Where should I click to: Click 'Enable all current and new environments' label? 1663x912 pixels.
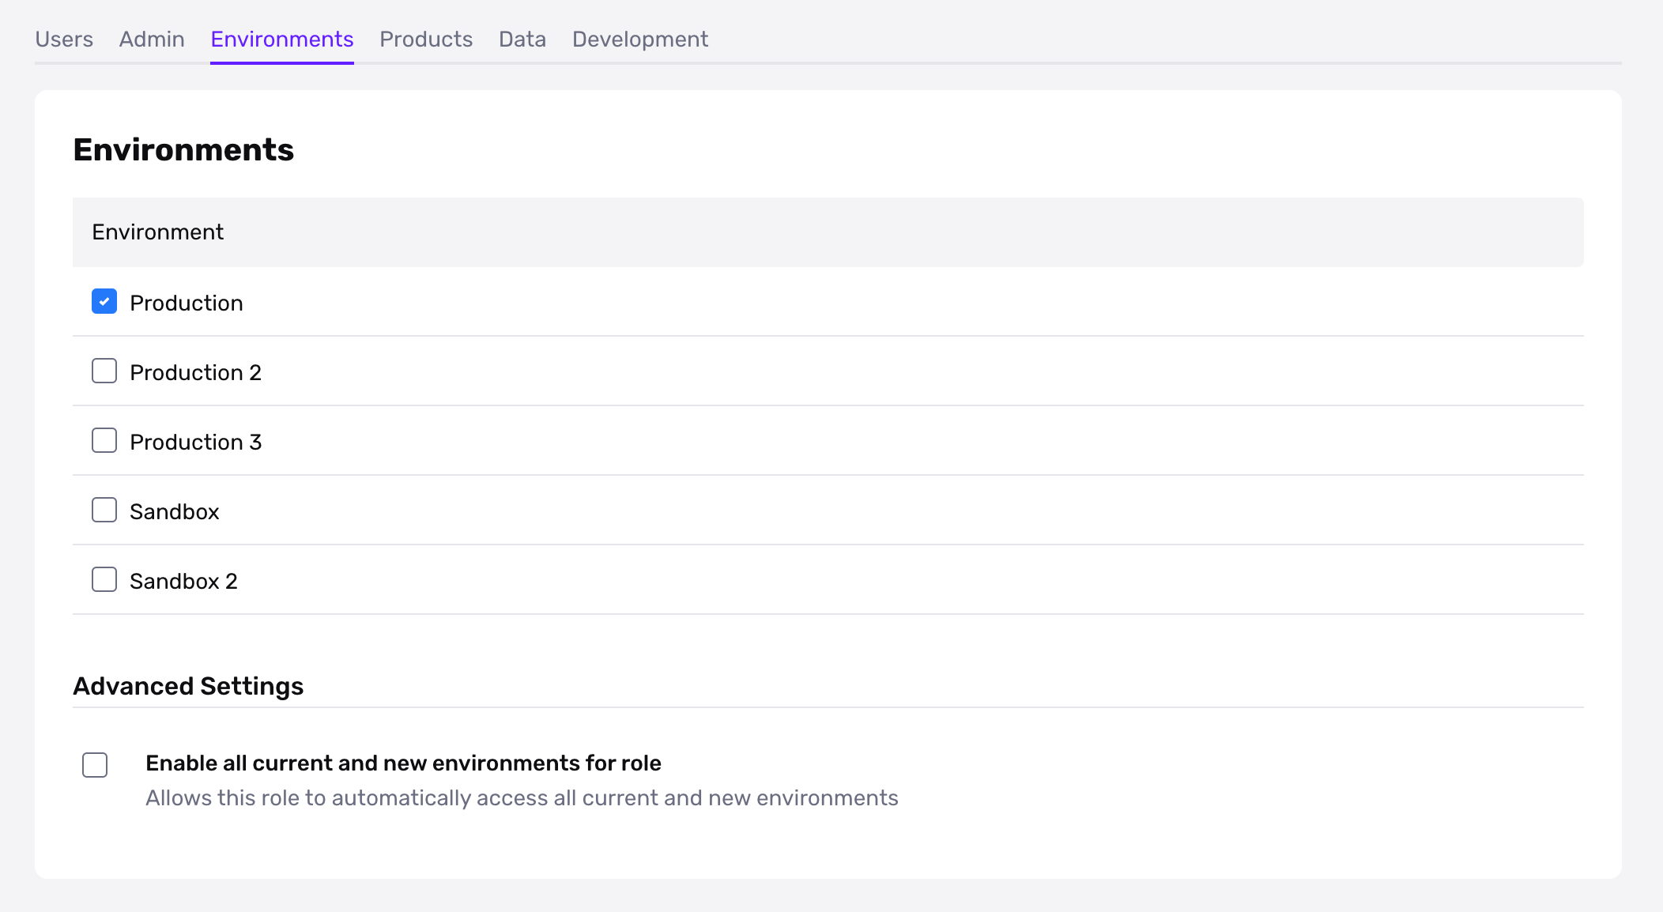tap(404, 763)
